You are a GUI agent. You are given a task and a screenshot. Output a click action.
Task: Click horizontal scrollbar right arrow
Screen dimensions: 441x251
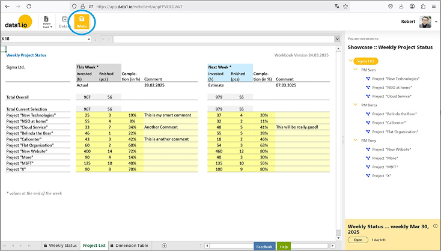[x=332, y=246]
